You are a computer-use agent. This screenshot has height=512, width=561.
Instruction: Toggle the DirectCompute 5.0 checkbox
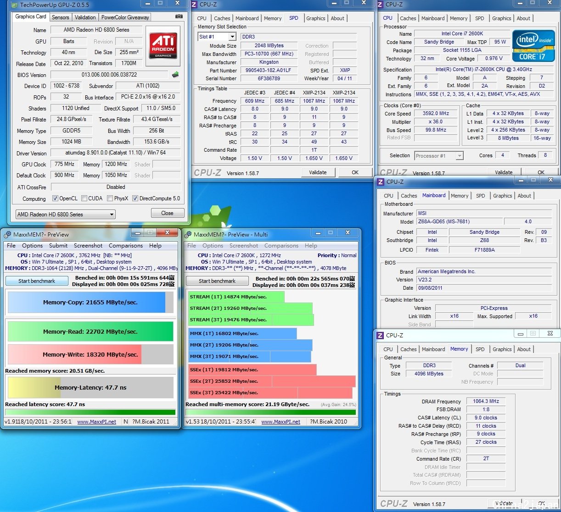point(135,198)
